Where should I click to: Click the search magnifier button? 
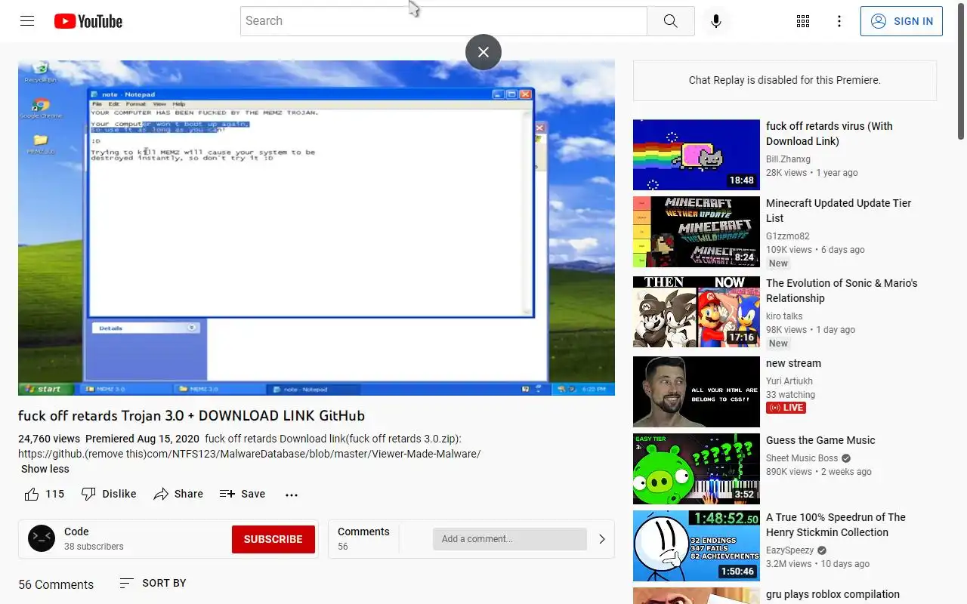click(x=671, y=21)
